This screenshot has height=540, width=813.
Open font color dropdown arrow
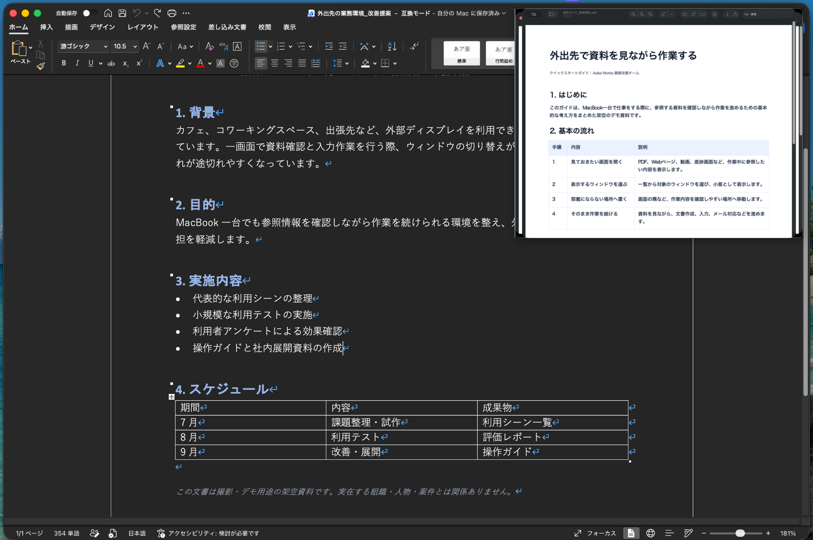tap(210, 64)
